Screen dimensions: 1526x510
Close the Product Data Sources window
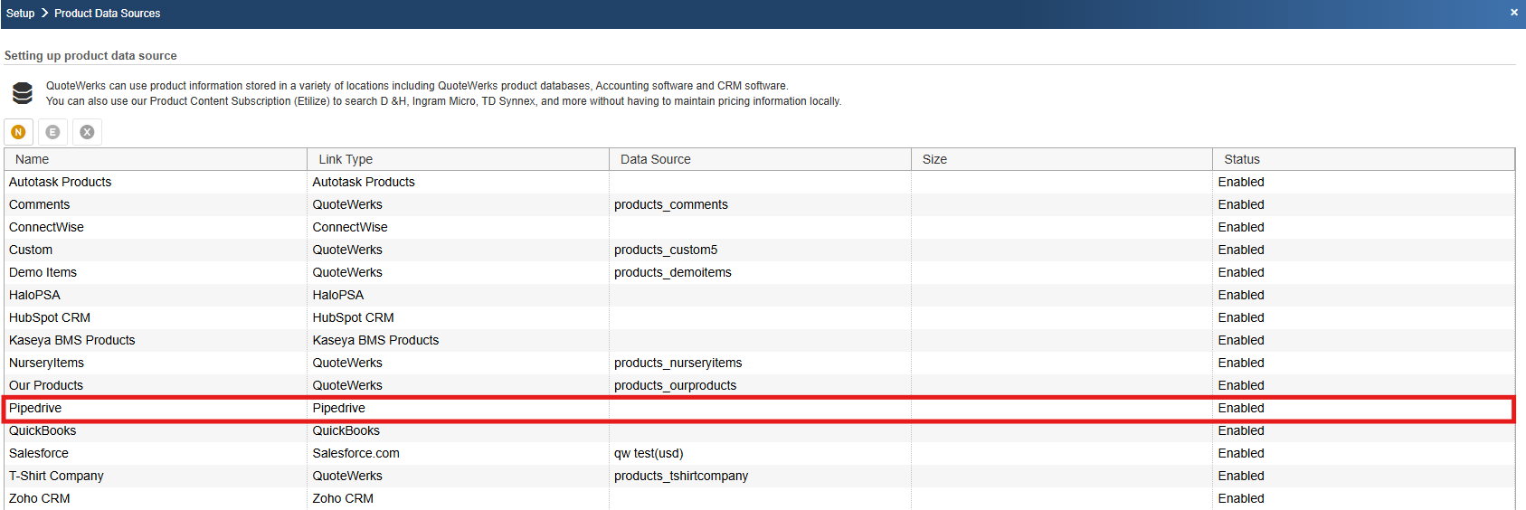pyautogui.click(x=1513, y=13)
